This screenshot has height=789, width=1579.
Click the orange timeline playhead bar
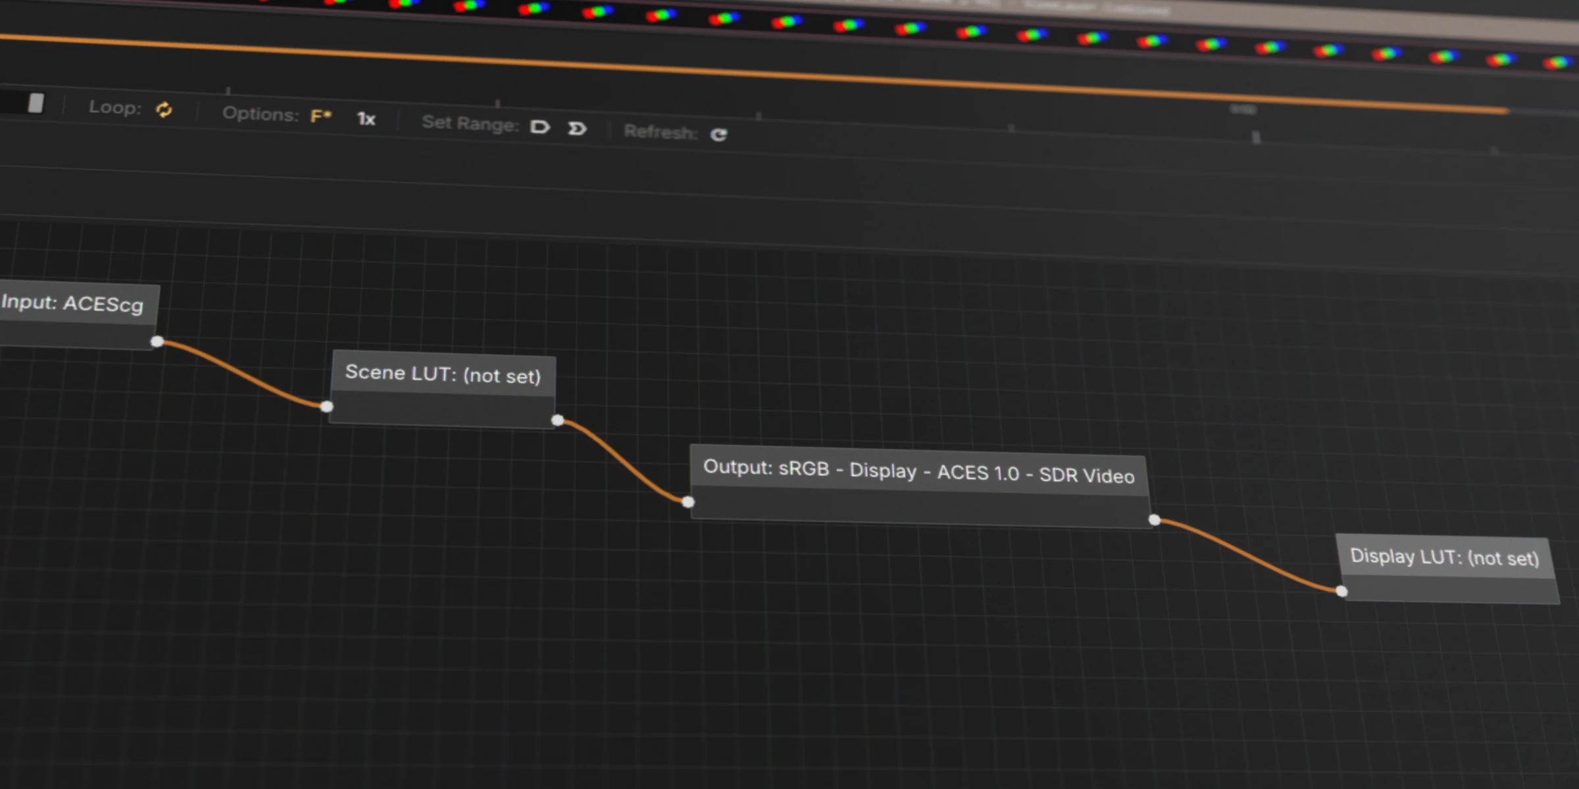click(789, 78)
